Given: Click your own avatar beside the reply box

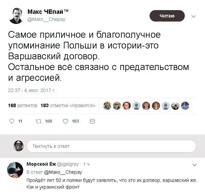Looking at the screenshot, I should (18, 146).
